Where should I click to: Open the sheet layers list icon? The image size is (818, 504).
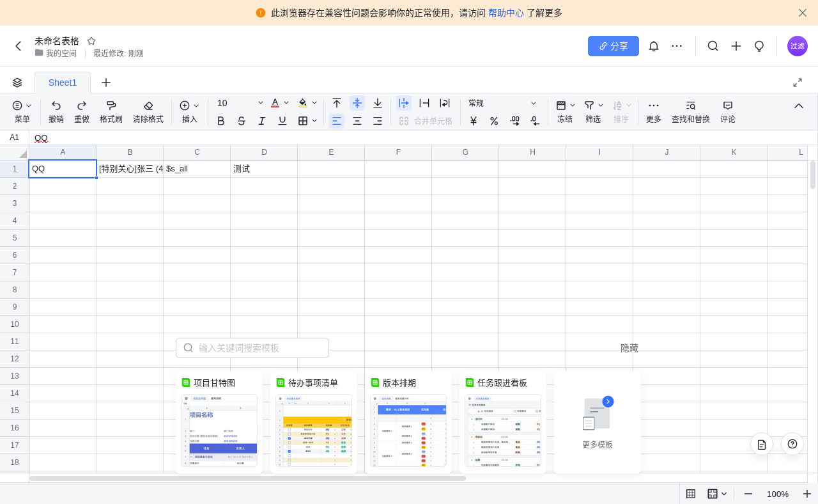pyautogui.click(x=17, y=83)
